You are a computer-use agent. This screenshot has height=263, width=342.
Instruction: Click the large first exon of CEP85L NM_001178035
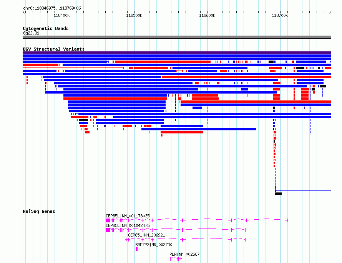point(108,220)
